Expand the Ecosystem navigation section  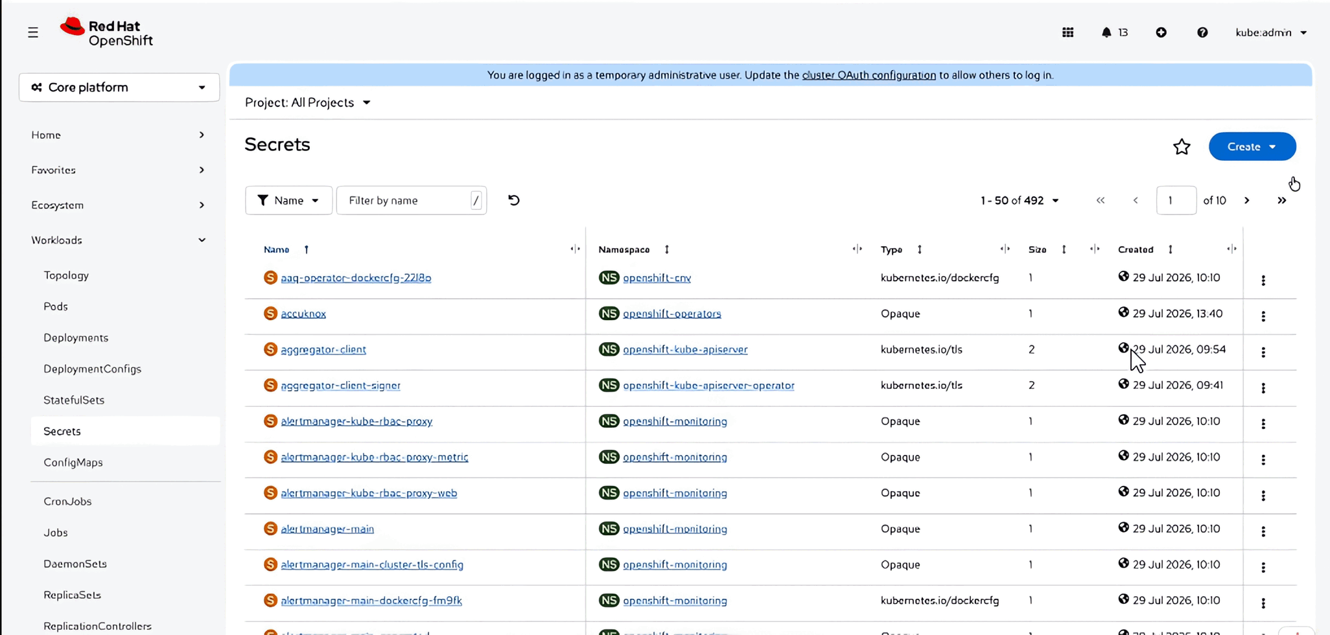(118, 205)
